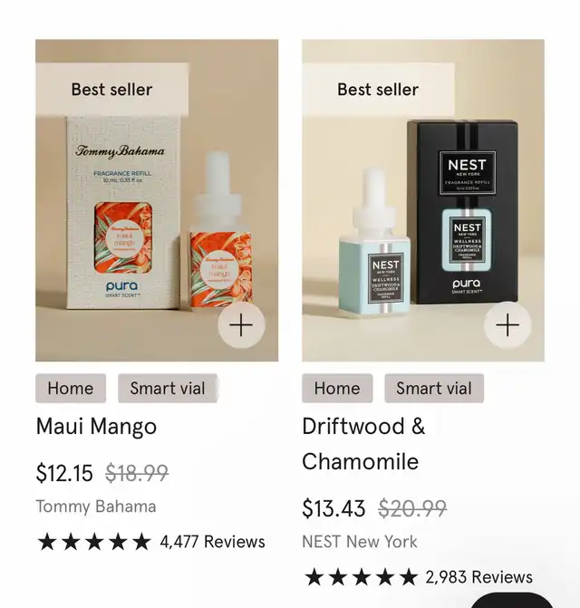Click Best seller badge on NEST product
The image size is (580, 608).
pos(378,90)
